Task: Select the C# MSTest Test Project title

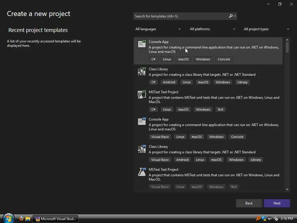Action: (x=164, y=92)
